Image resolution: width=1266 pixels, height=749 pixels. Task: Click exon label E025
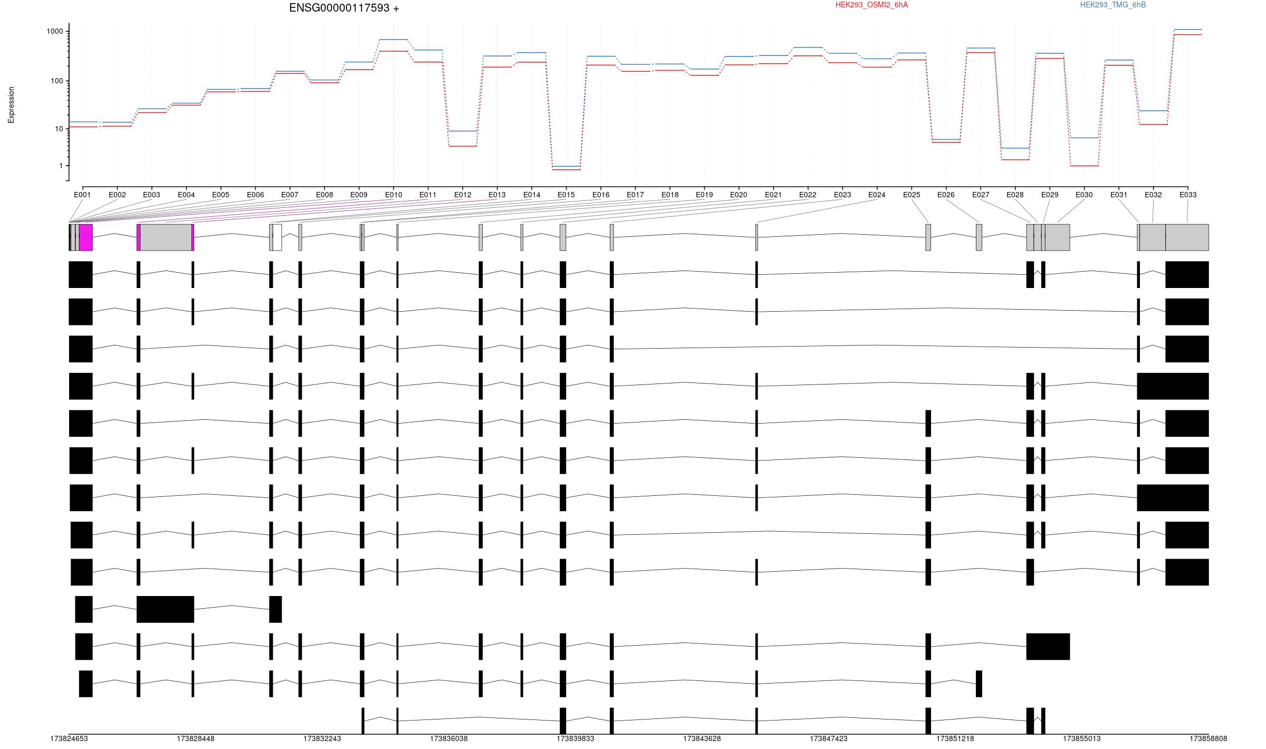pos(912,195)
